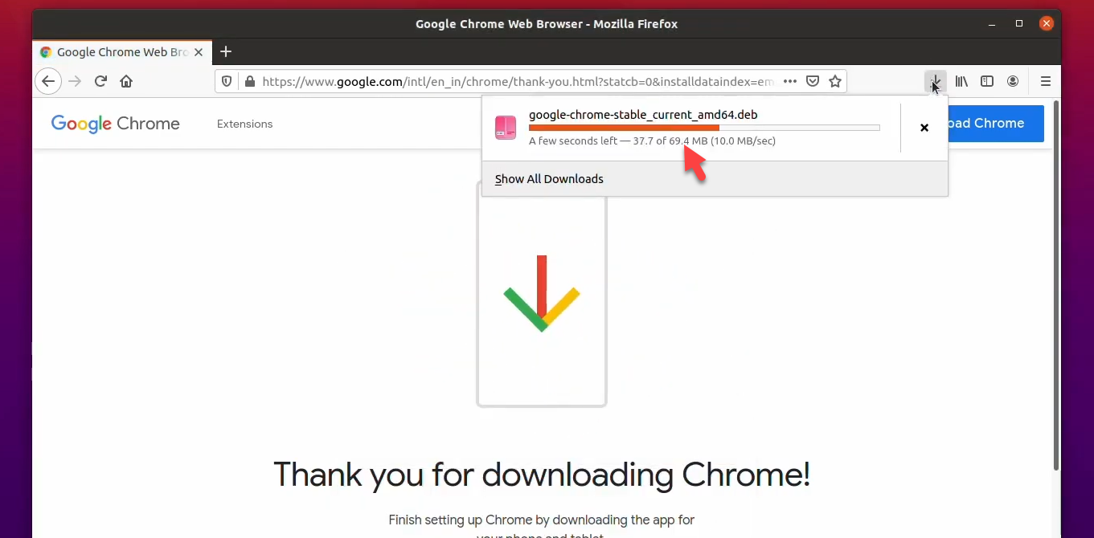1094x538 pixels.
Task: Open the Firefox hamburger menu
Action: click(1046, 81)
